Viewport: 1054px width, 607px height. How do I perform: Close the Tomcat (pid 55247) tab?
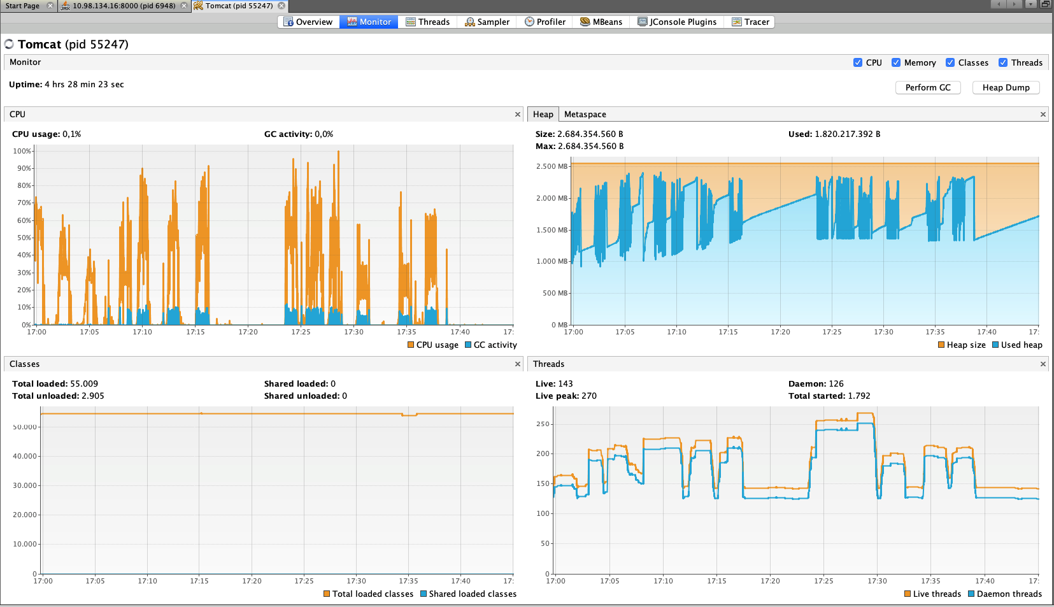(281, 6)
